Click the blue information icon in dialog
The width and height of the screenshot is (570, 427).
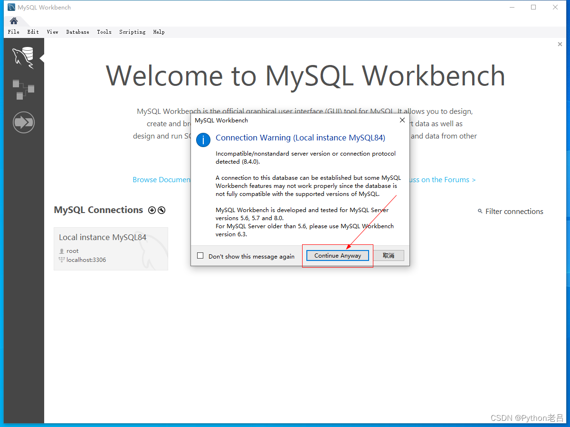tap(203, 139)
